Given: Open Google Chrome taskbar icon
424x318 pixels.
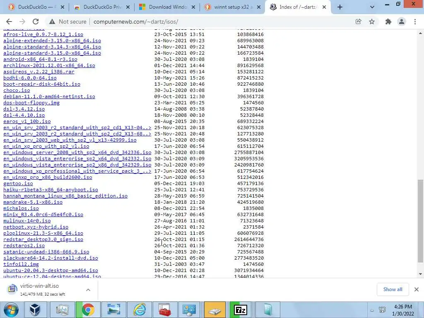Looking at the screenshot, I should click(x=88, y=310).
